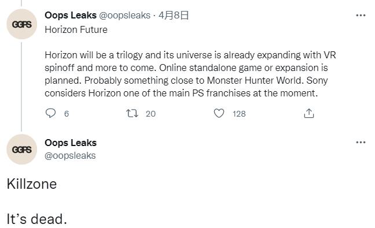This screenshot has width=375, height=228.
Task: Click the like count 128
Action: tap(239, 114)
